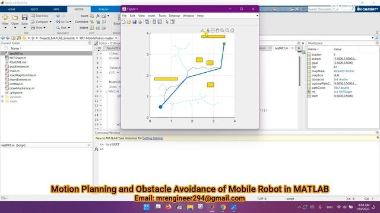The image size is (380, 213).
Task: Open Chrome from the taskbar
Action: click(223, 207)
